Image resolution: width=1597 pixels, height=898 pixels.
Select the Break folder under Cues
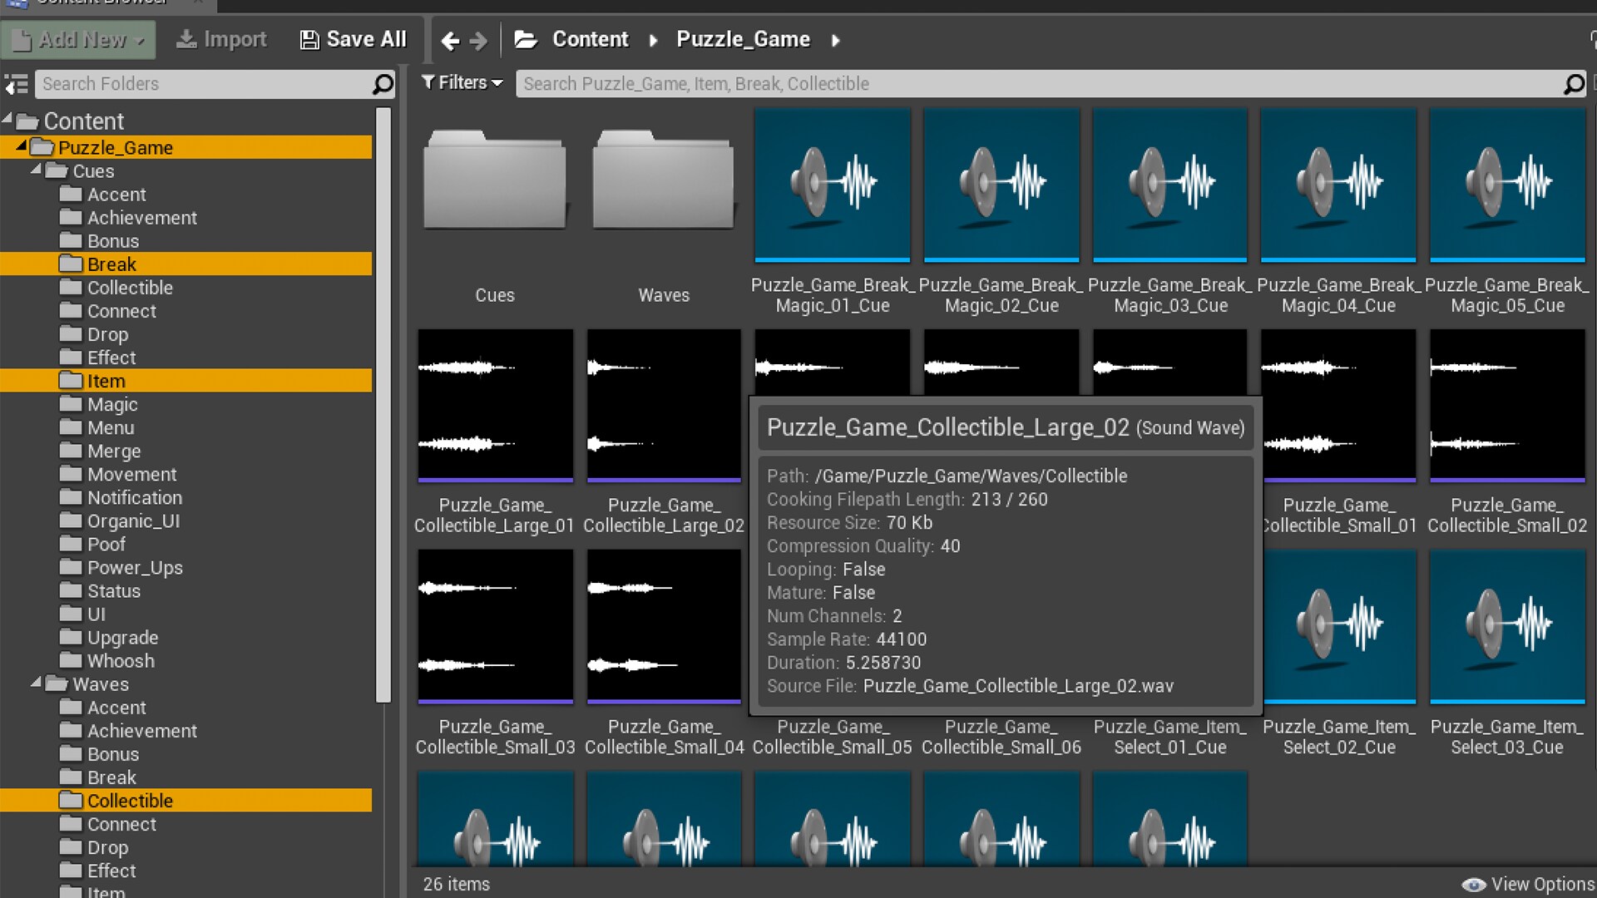(112, 264)
